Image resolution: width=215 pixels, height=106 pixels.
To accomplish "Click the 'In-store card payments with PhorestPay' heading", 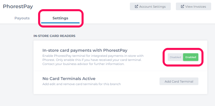I will coord(85,50).
